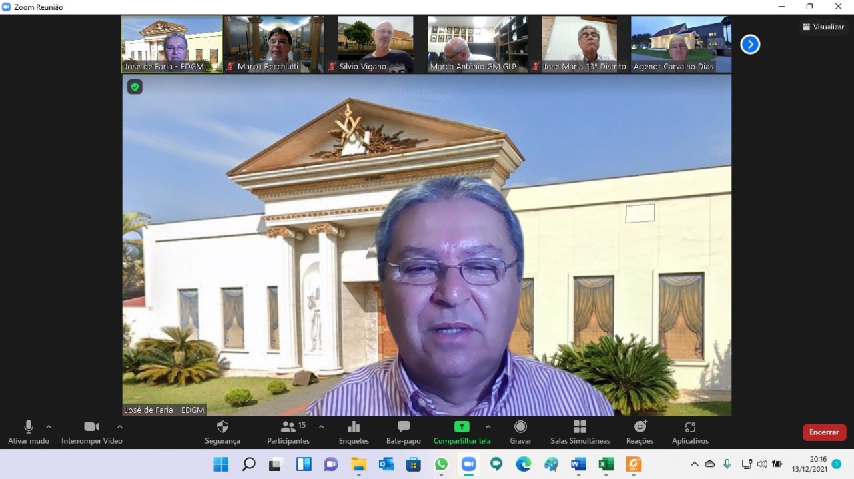
Task: Open the Segurança shield icon
Action: click(222, 427)
